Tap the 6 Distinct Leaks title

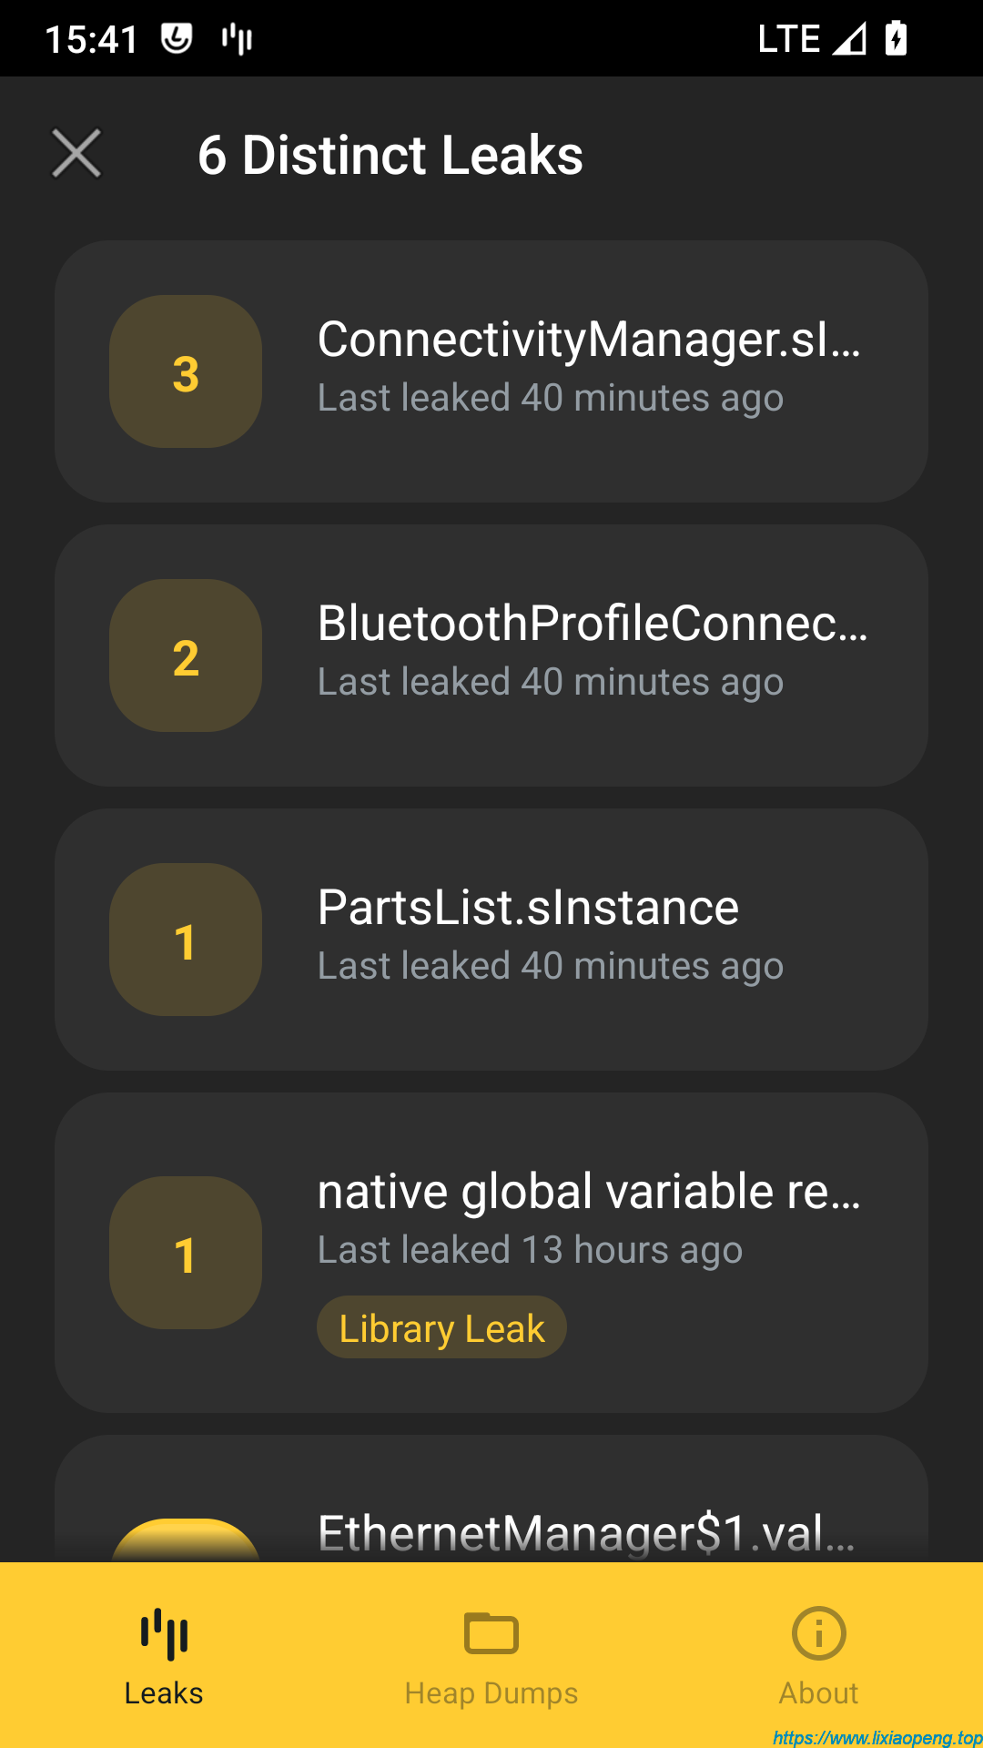[390, 155]
